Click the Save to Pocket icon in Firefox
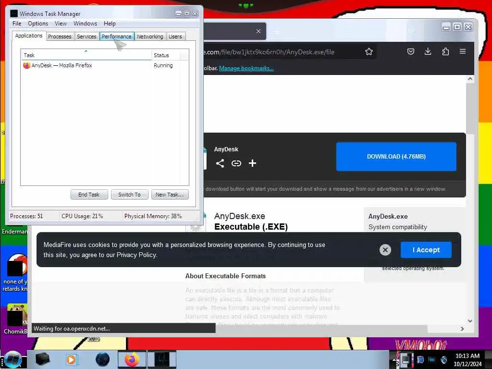492x369 pixels. pos(410,51)
